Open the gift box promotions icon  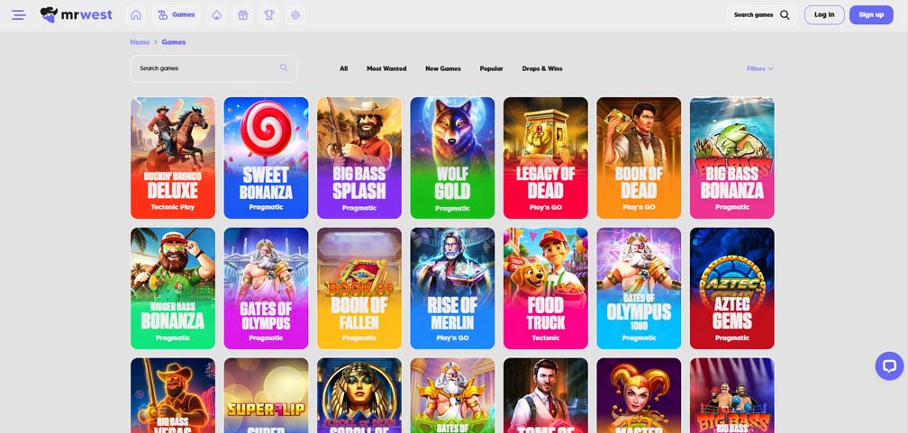point(243,15)
